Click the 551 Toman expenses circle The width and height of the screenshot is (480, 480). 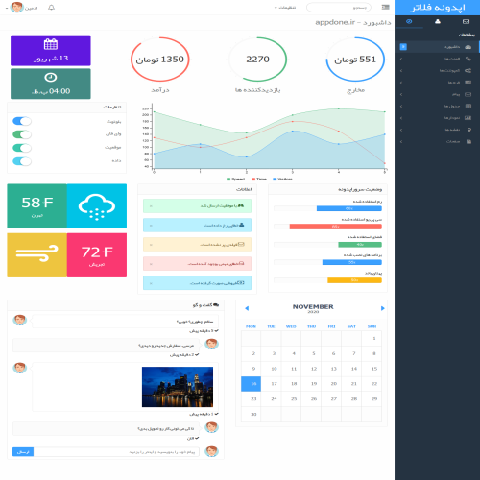(x=355, y=60)
